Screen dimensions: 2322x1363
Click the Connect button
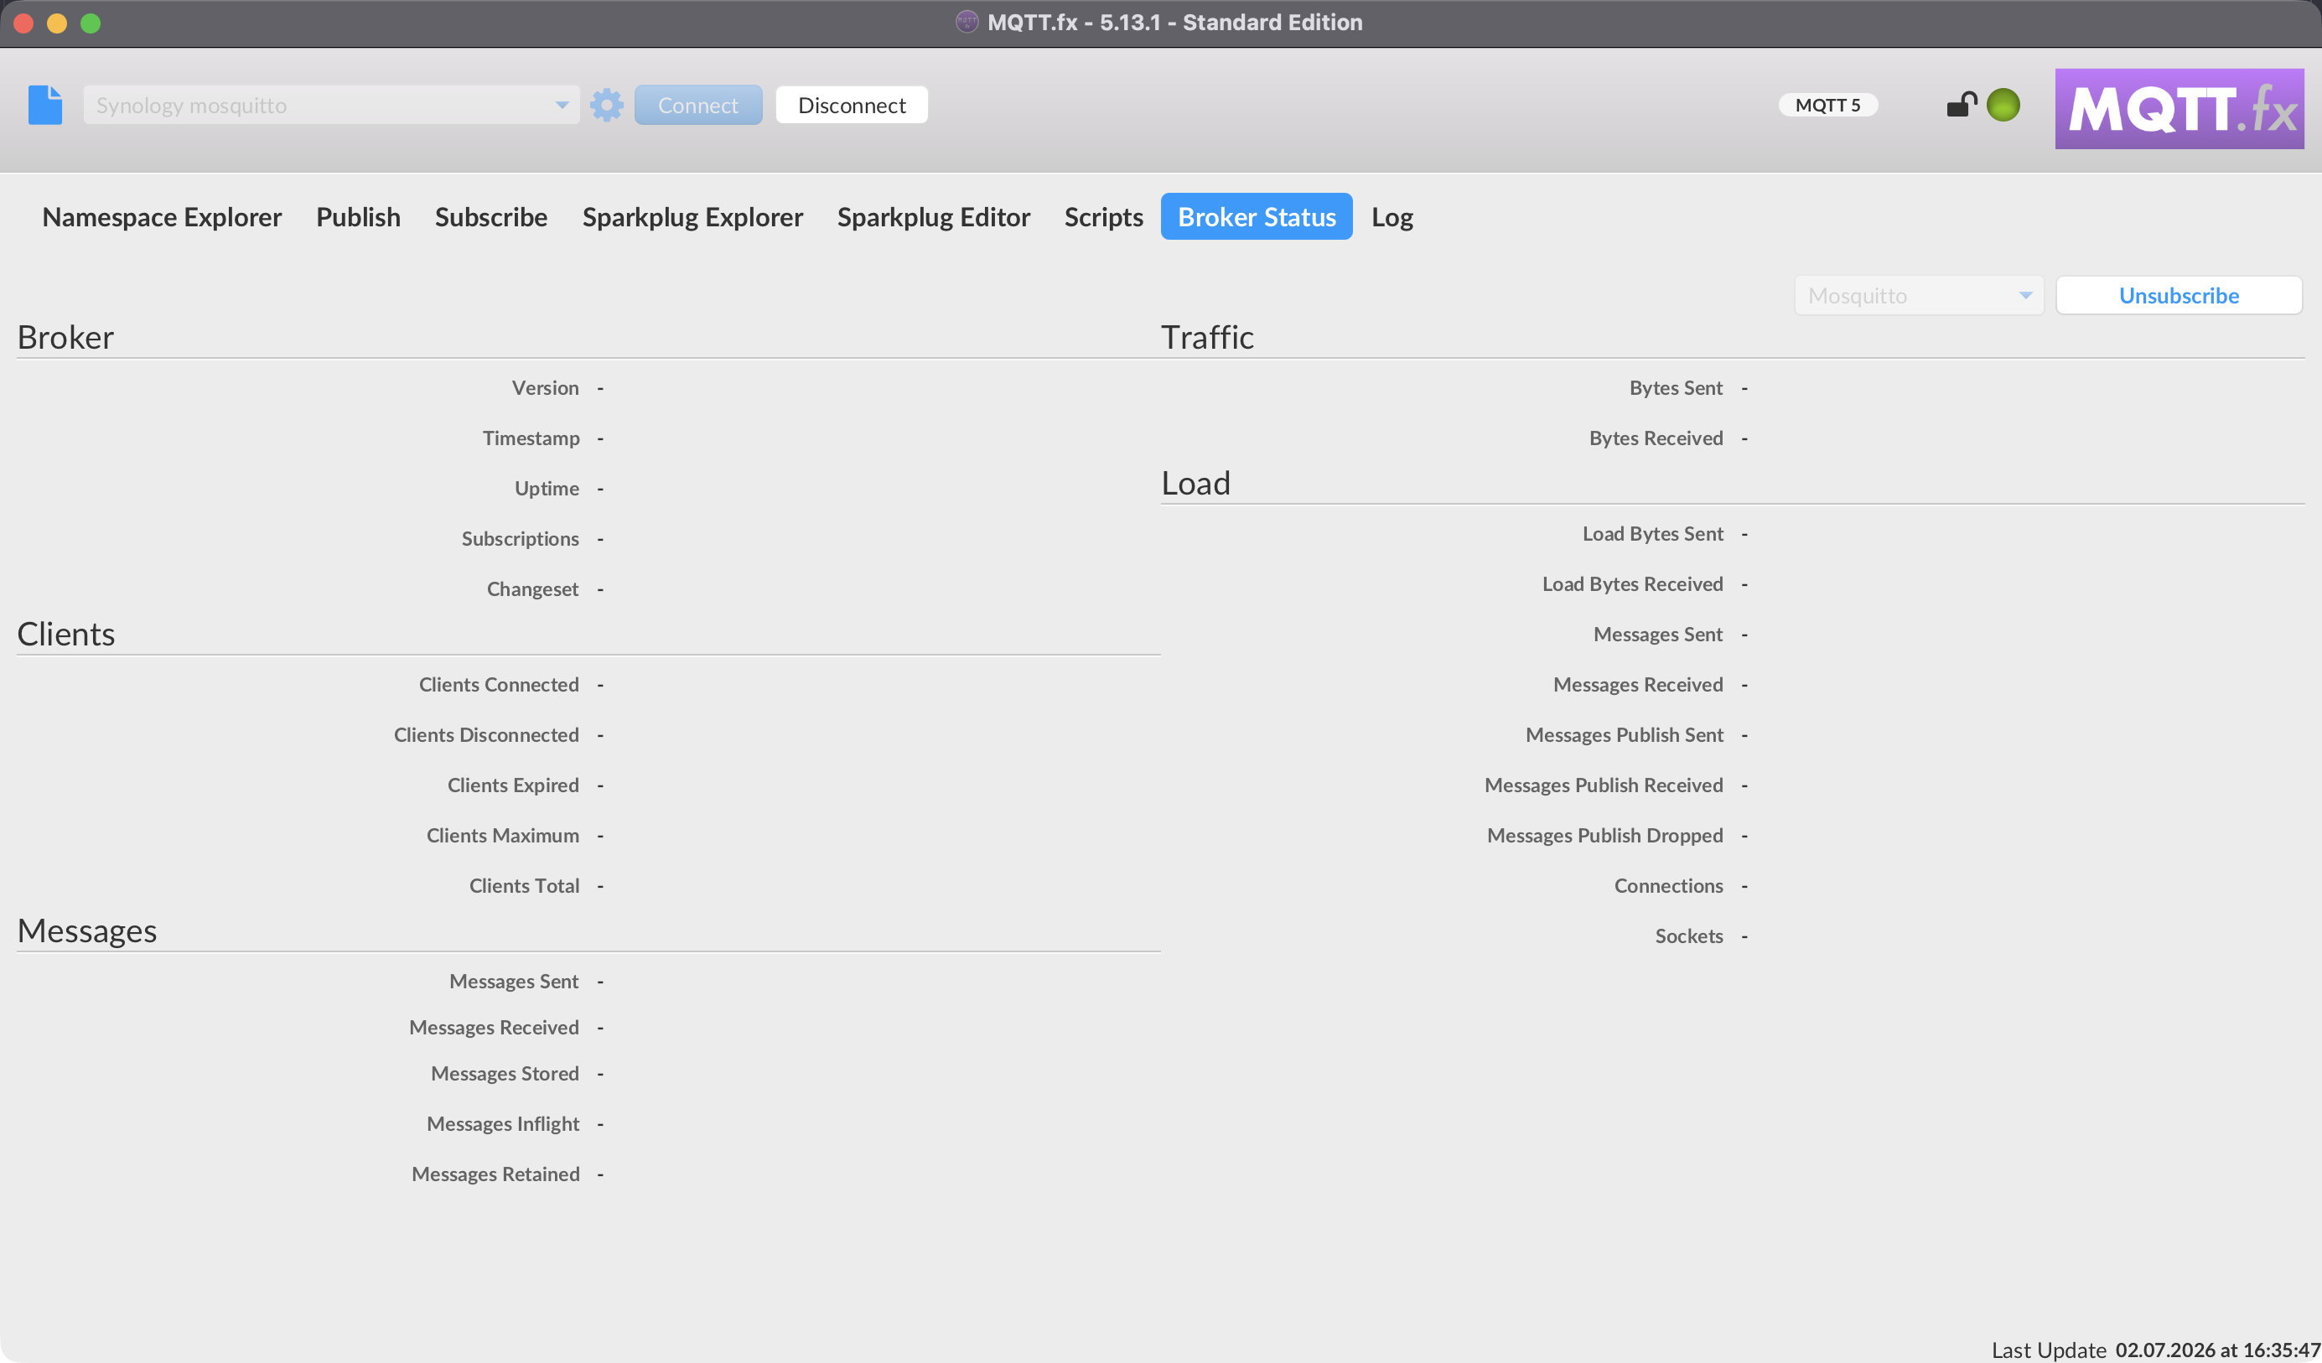pyautogui.click(x=698, y=105)
